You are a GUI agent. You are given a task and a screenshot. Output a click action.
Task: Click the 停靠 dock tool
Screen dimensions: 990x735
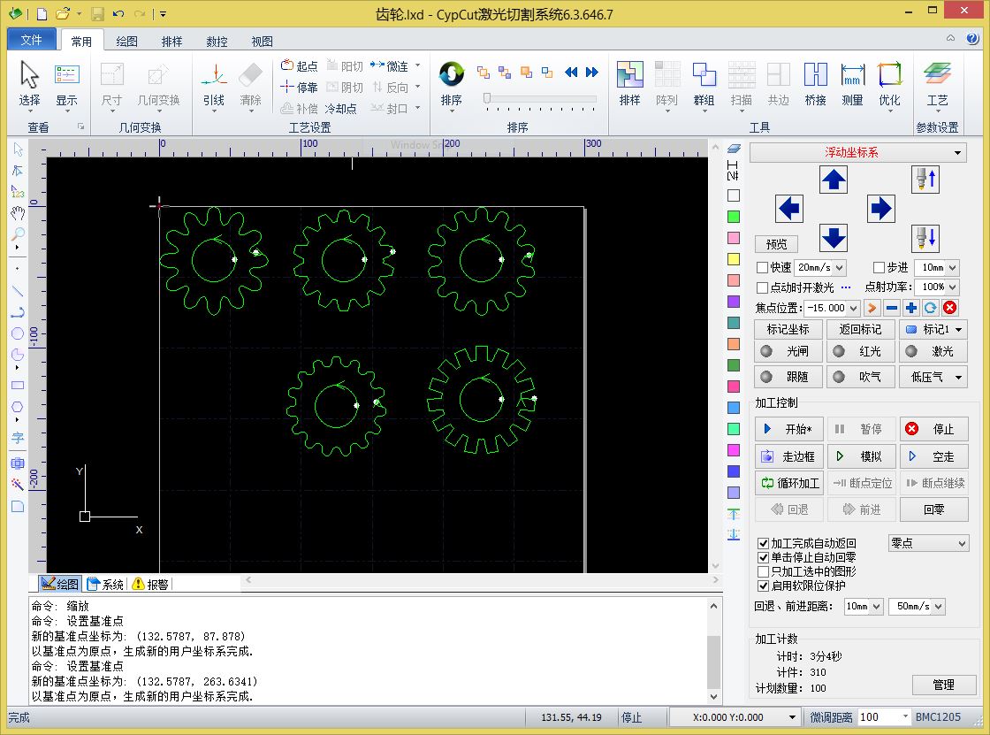pyautogui.click(x=300, y=88)
